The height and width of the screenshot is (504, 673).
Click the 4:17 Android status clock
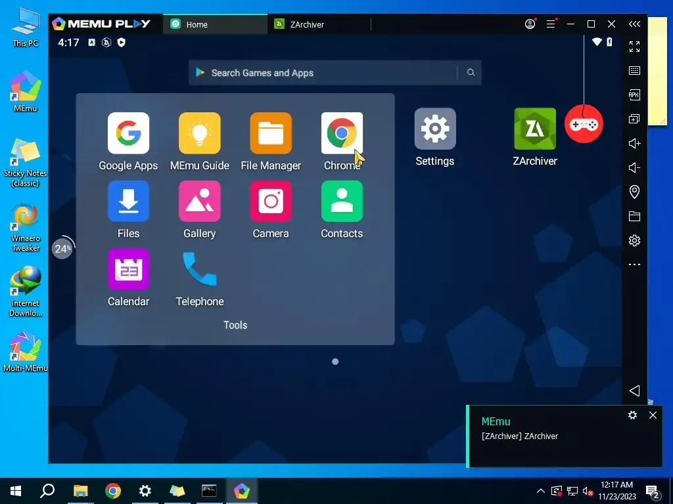pyautogui.click(x=68, y=43)
